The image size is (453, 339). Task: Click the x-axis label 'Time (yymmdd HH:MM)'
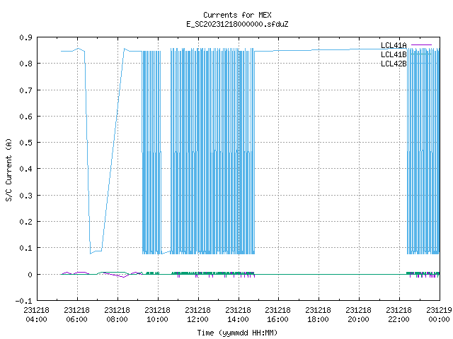[x=237, y=333]
